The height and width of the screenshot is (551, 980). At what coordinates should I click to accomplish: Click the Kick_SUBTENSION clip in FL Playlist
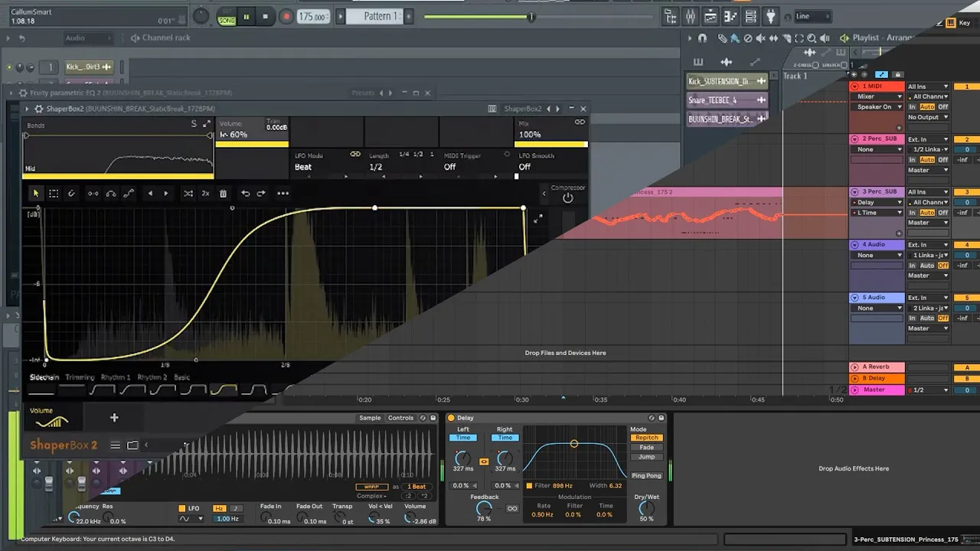pyautogui.click(x=727, y=80)
